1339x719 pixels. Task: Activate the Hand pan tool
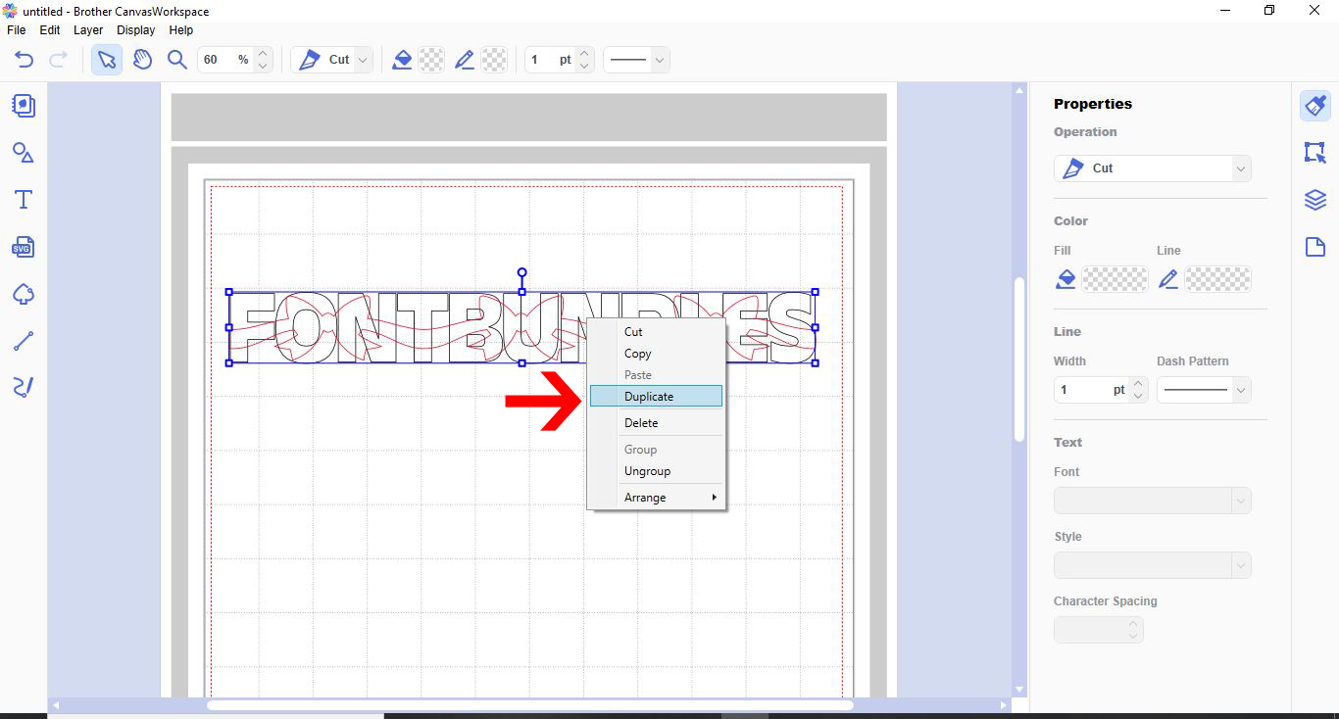click(142, 60)
